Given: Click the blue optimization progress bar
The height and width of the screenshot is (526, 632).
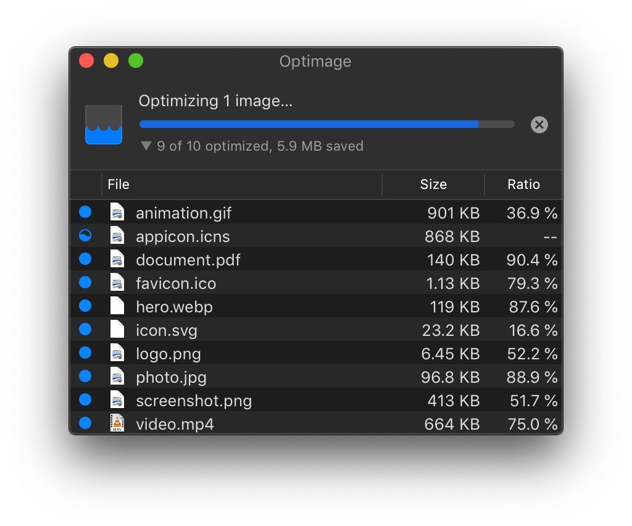Looking at the screenshot, I should 327,124.
